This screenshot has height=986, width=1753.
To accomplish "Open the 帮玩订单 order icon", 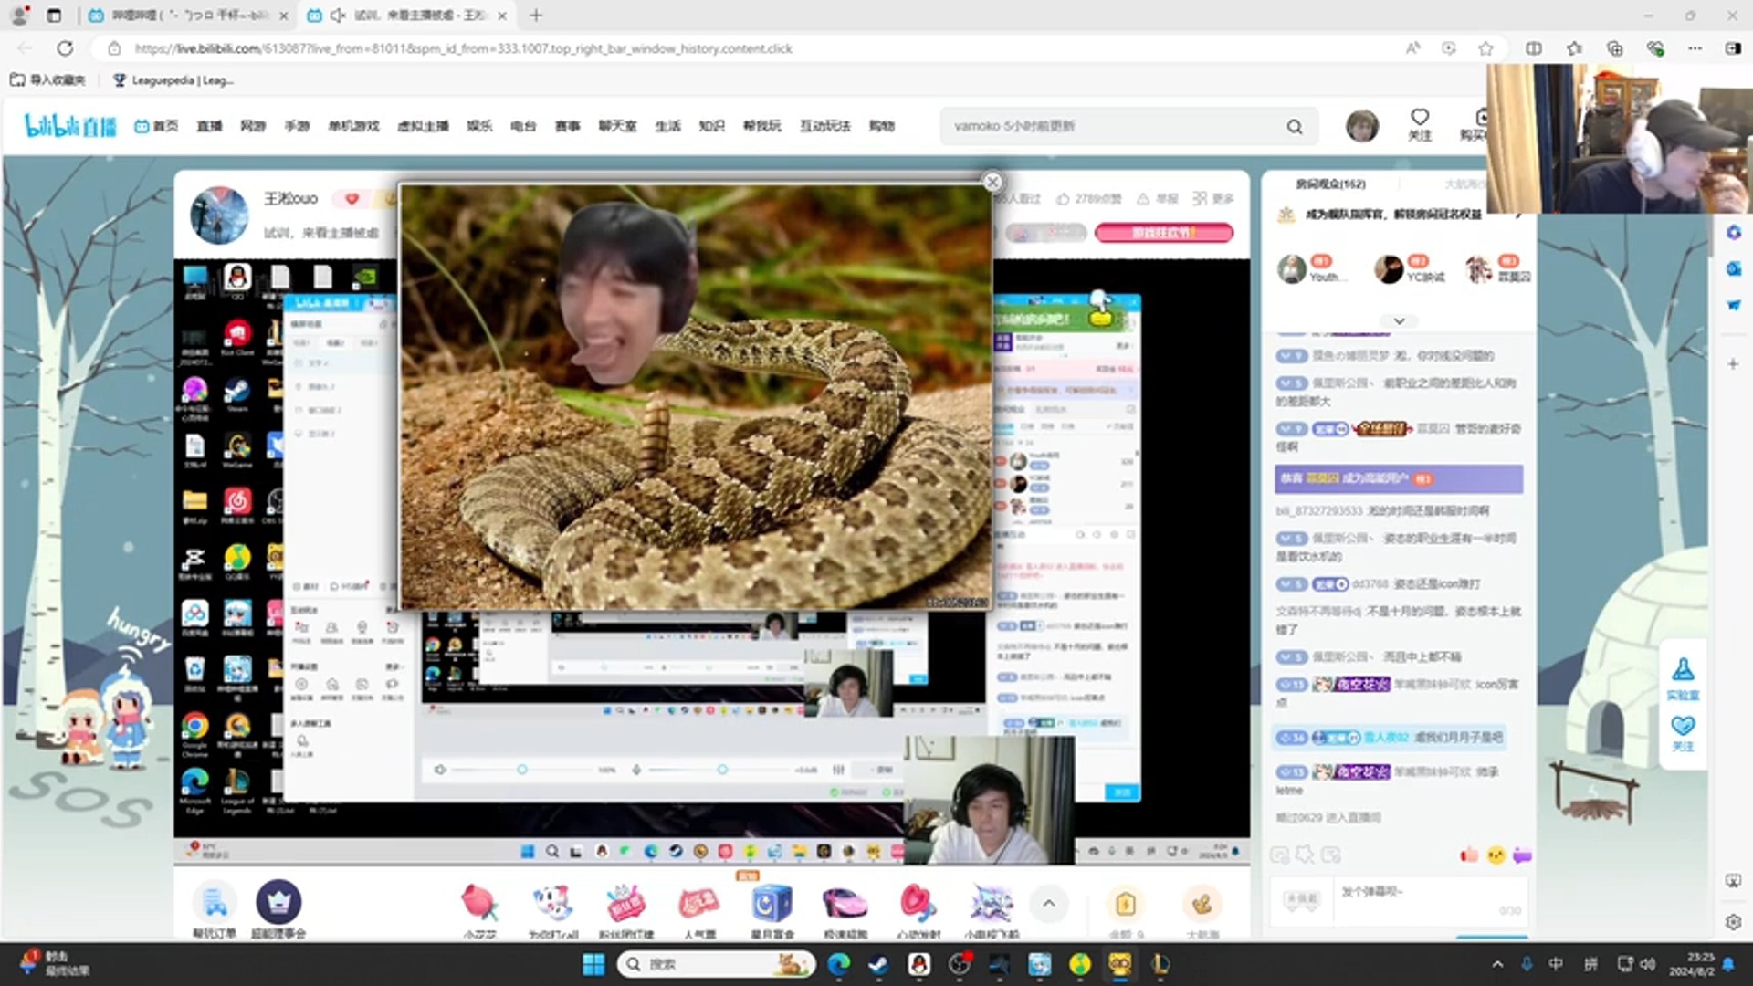I will click(215, 902).
